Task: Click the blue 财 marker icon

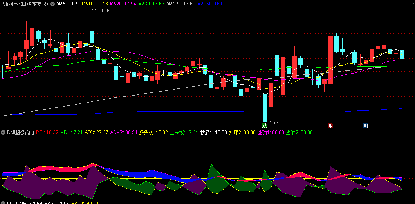Action: pyautogui.click(x=366, y=126)
